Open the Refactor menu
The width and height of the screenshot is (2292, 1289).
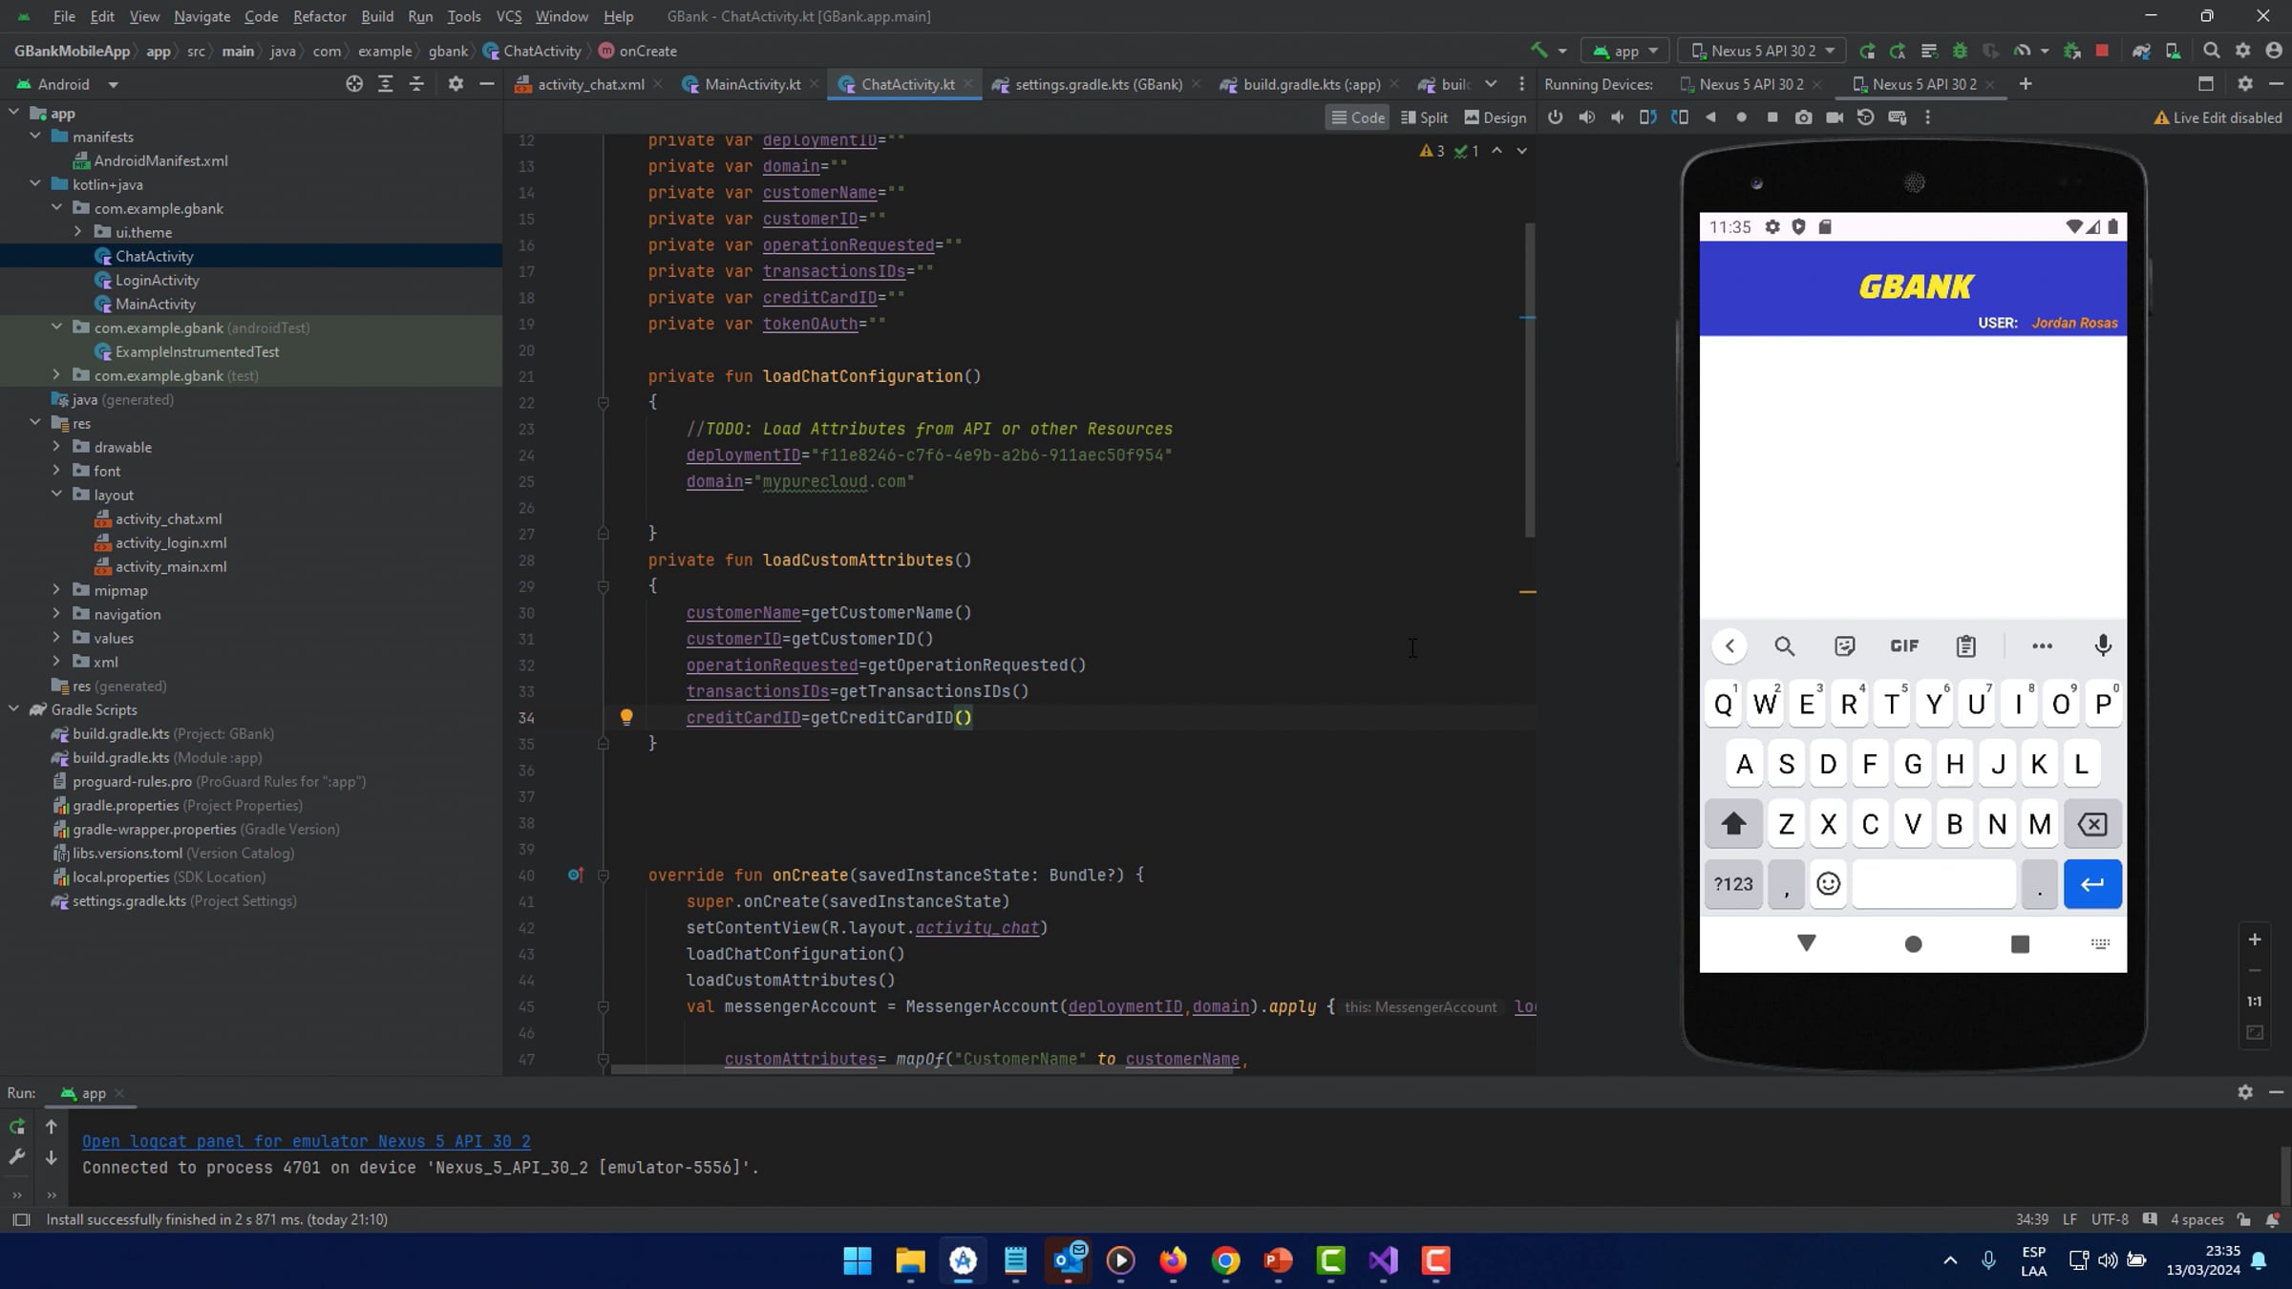pyautogui.click(x=320, y=16)
